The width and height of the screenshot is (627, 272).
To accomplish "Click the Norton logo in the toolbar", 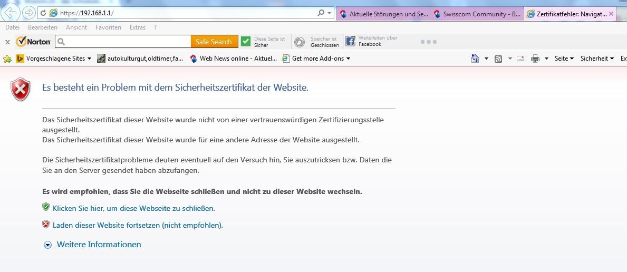I will [33, 42].
